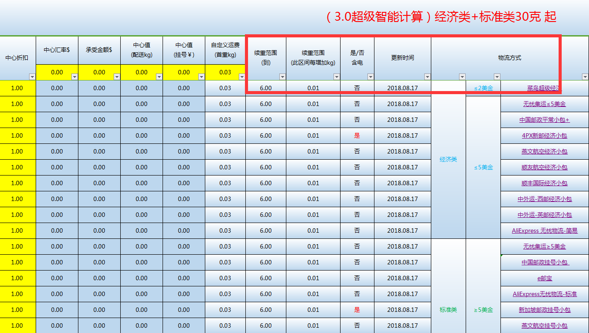Image resolution: width=589 pixels, height=333 pixels.
Task: Open the 无忧集运≥5美金 link
Action: point(545,247)
